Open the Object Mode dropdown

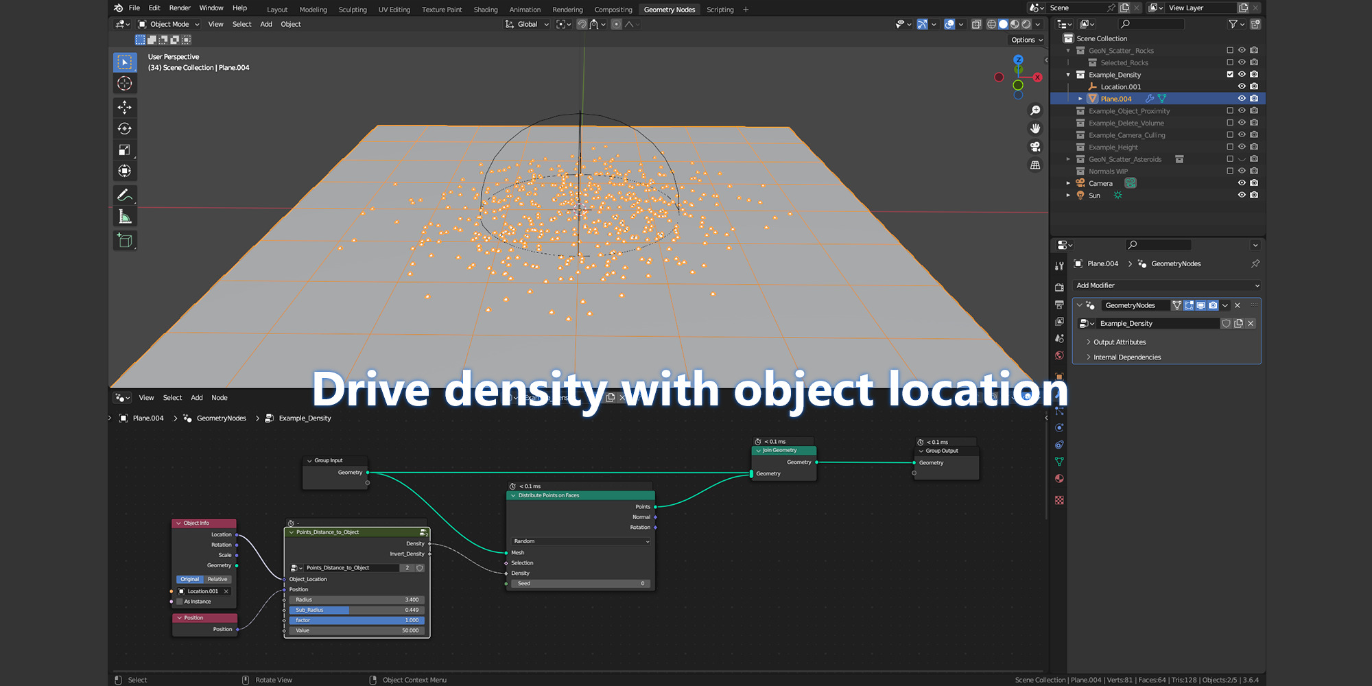point(169,24)
